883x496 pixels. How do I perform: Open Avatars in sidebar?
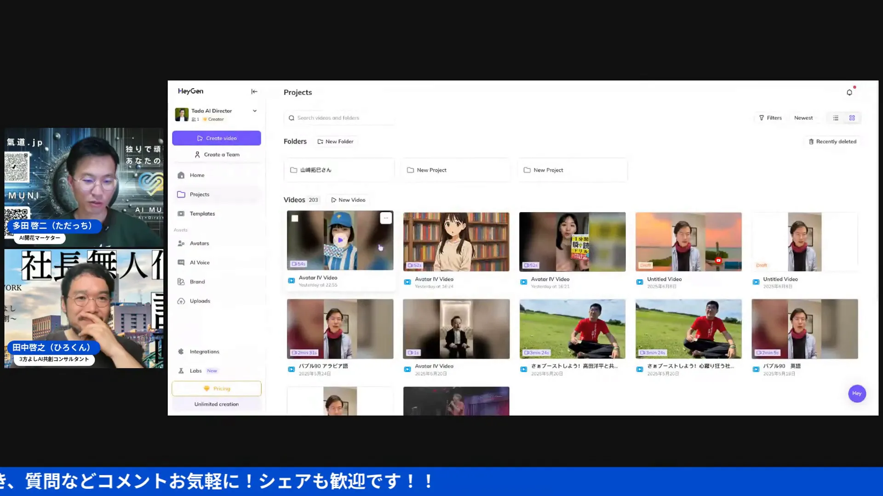coord(217,243)
